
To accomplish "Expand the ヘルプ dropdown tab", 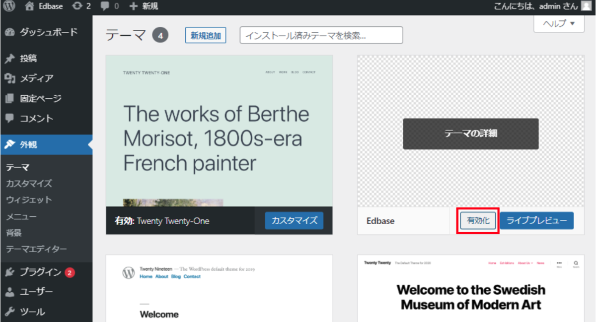I will [x=559, y=23].
